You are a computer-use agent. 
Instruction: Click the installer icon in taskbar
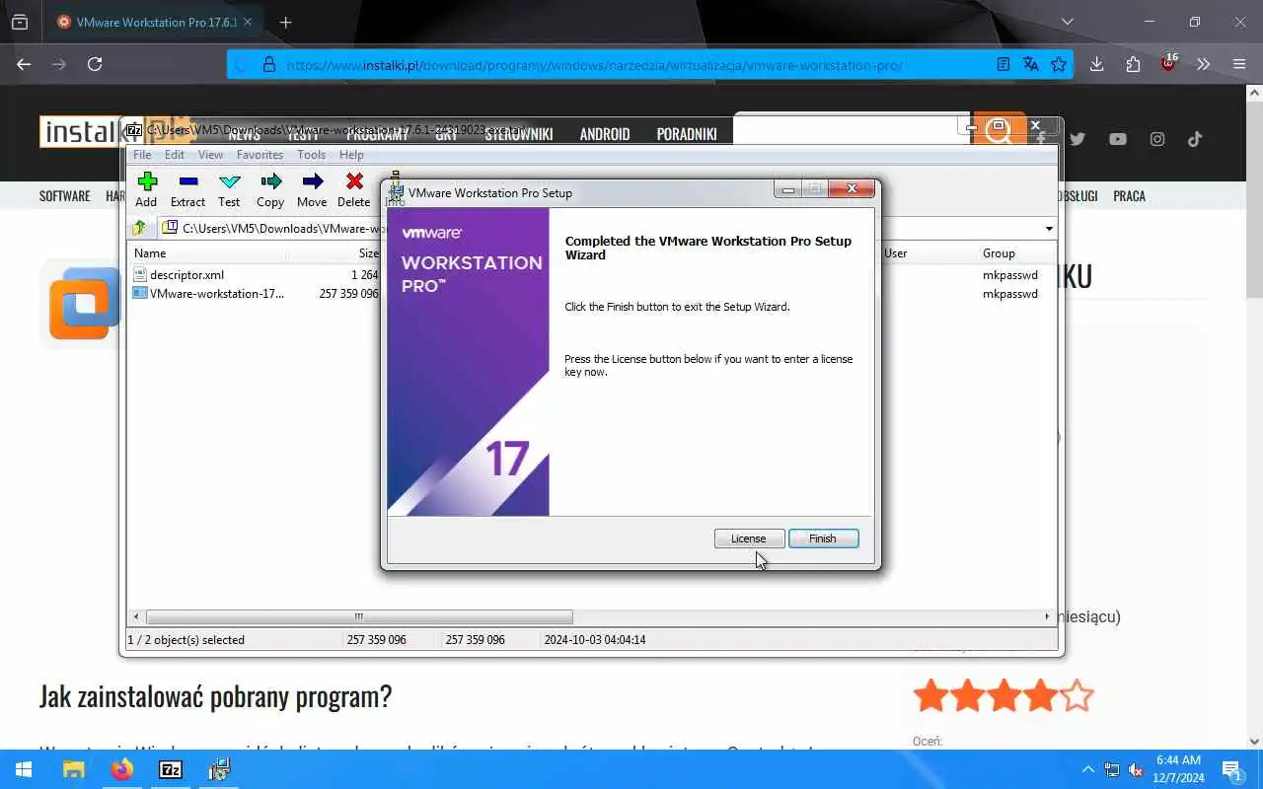click(219, 769)
